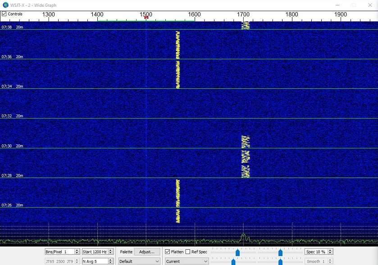The width and height of the screenshot is (378, 265).
Task: Click the spectrum gain slider beside Current dropdown
Action: [233, 262]
